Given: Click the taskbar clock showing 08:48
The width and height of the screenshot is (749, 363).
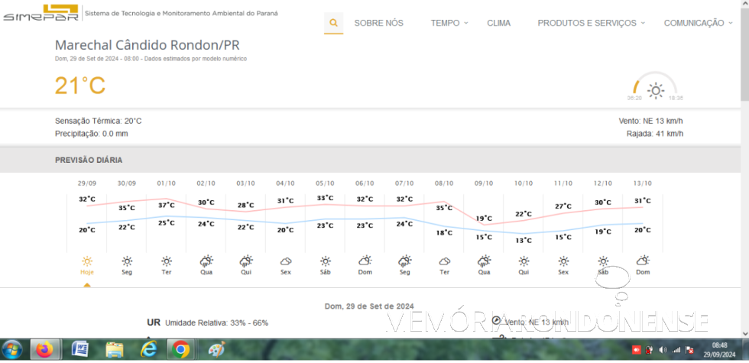Looking at the screenshot, I should pyautogui.click(x=719, y=350).
